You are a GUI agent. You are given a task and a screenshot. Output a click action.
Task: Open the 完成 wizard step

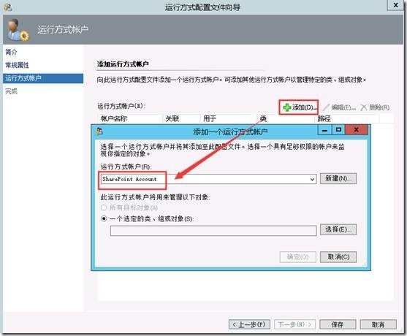pos(11,91)
